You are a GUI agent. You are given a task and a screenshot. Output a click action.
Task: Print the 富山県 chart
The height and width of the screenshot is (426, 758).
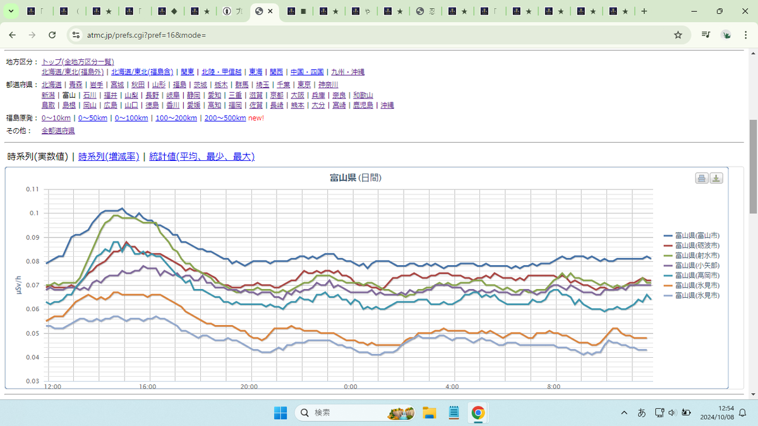click(x=701, y=179)
